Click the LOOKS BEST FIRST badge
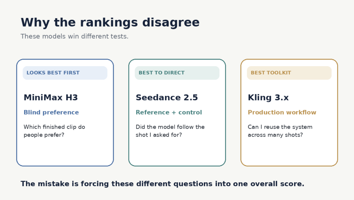The width and height of the screenshot is (354, 200). coord(65,73)
